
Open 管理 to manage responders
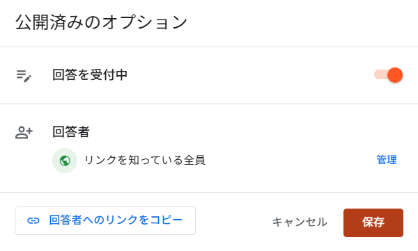(x=387, y=160)
